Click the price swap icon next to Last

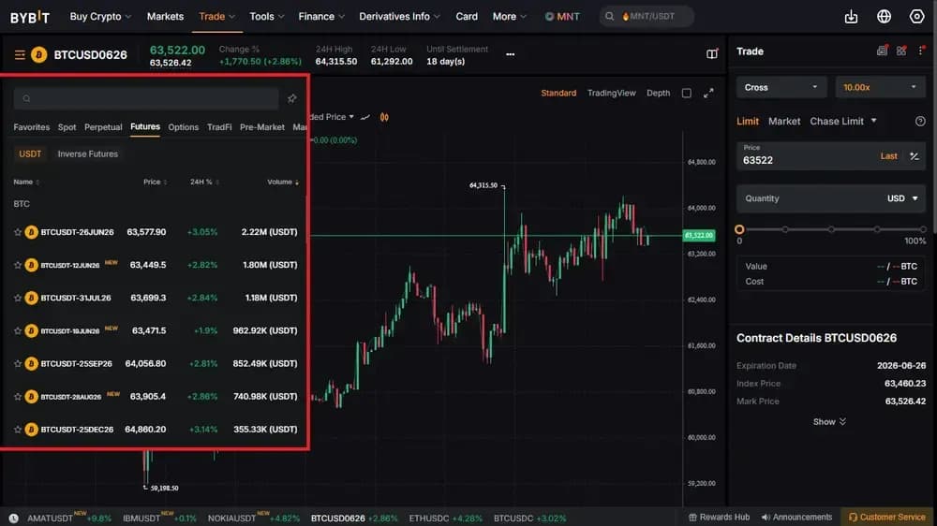click(x=915, y=155)
